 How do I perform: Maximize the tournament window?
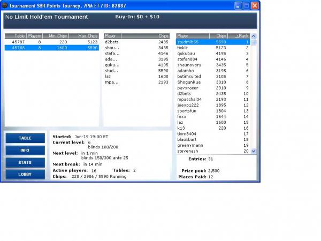(x=246, y=5)
